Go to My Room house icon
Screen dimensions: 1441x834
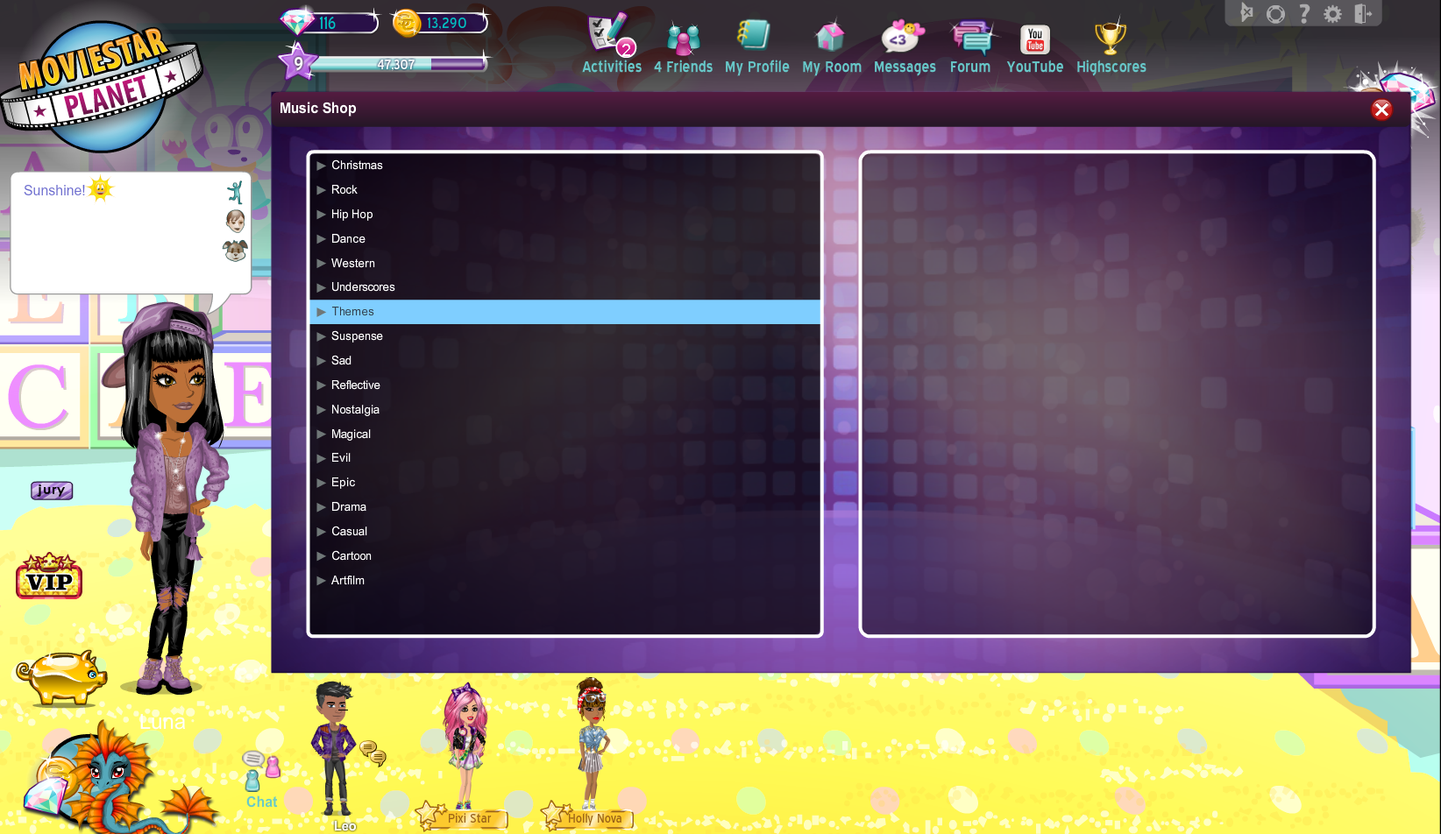(830, 39)
